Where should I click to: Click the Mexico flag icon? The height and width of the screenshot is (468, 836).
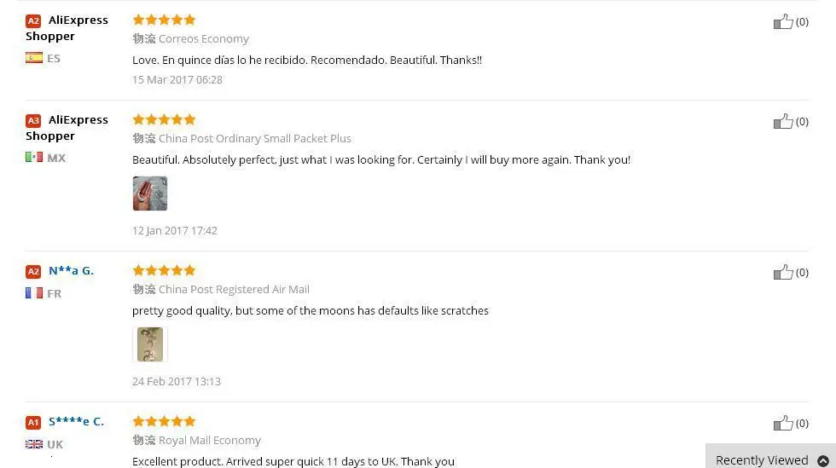click(x=34, y=157)
